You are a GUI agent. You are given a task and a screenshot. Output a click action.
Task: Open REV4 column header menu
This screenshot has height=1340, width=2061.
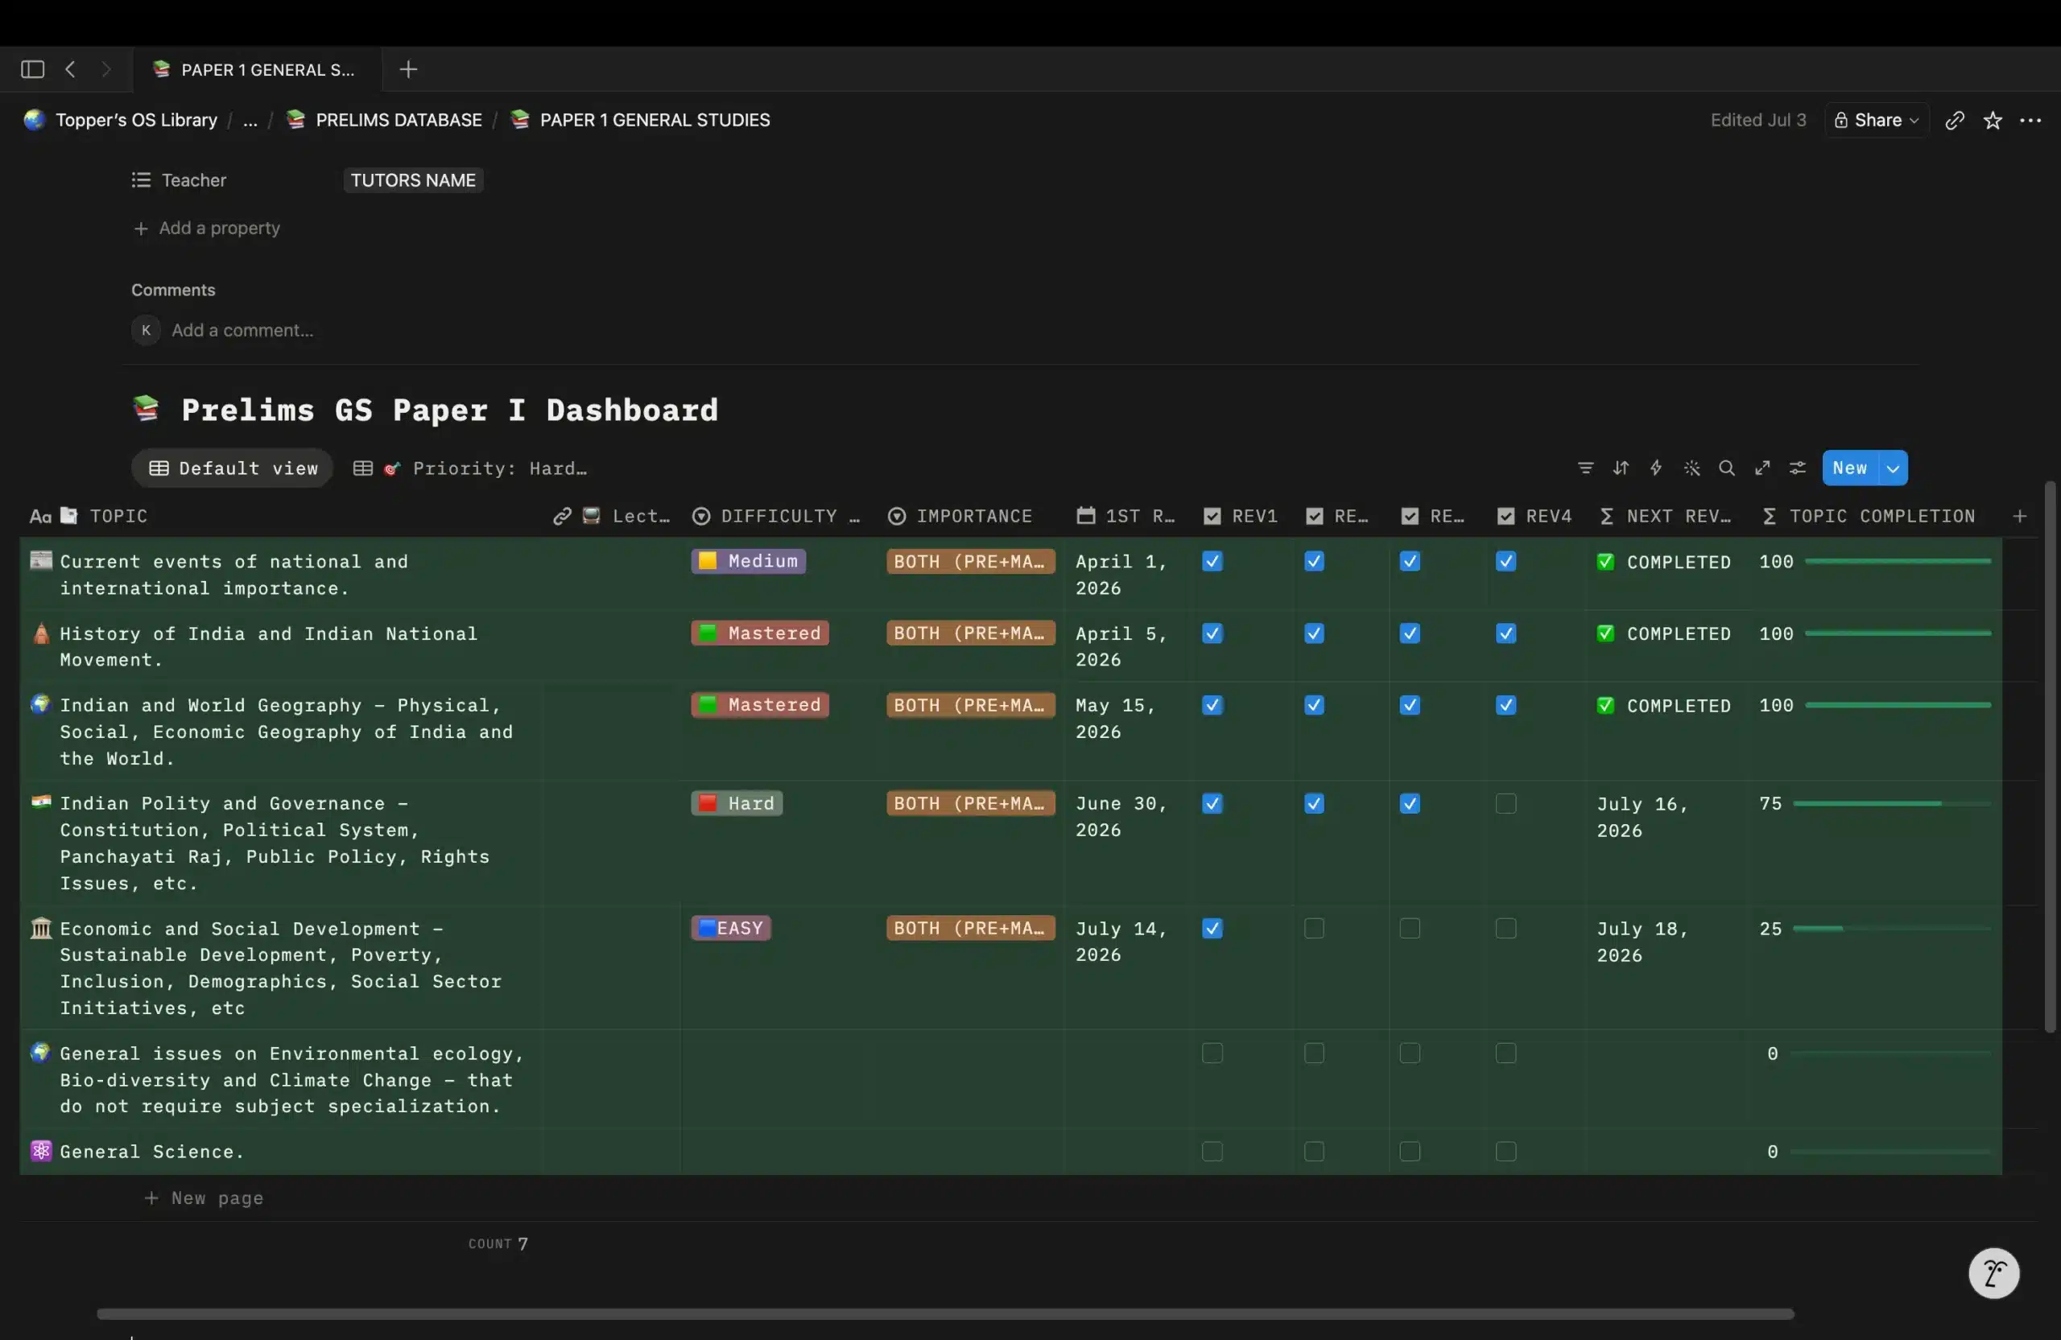[x=1535, y=516]
